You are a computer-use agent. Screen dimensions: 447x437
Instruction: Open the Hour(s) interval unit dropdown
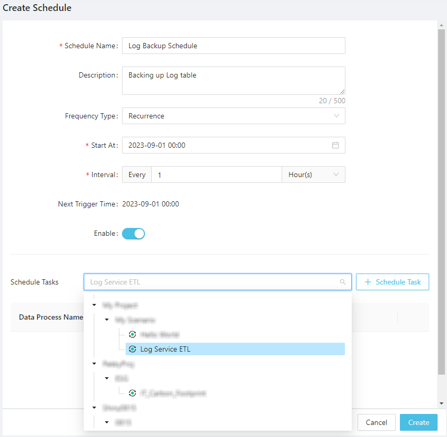[x=313, y=174]
